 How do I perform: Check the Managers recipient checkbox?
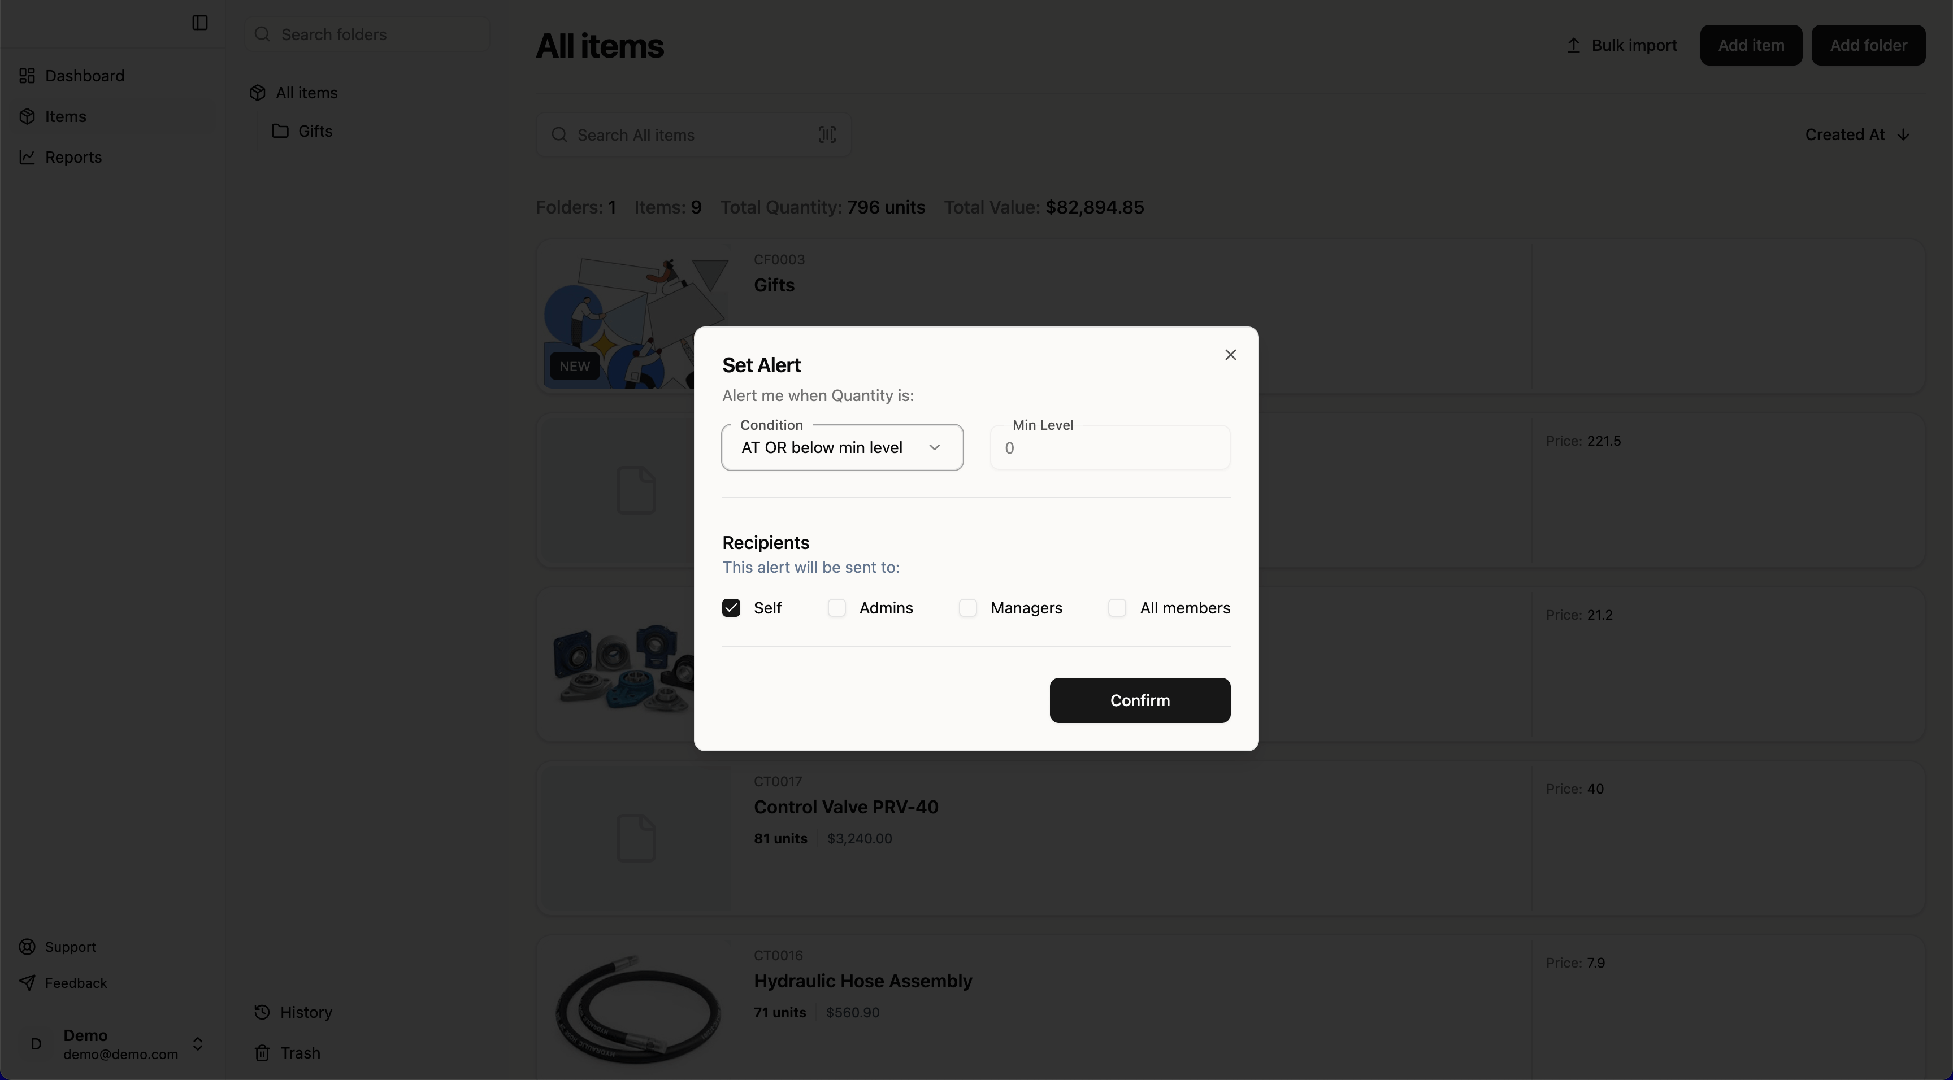[967, 608]
